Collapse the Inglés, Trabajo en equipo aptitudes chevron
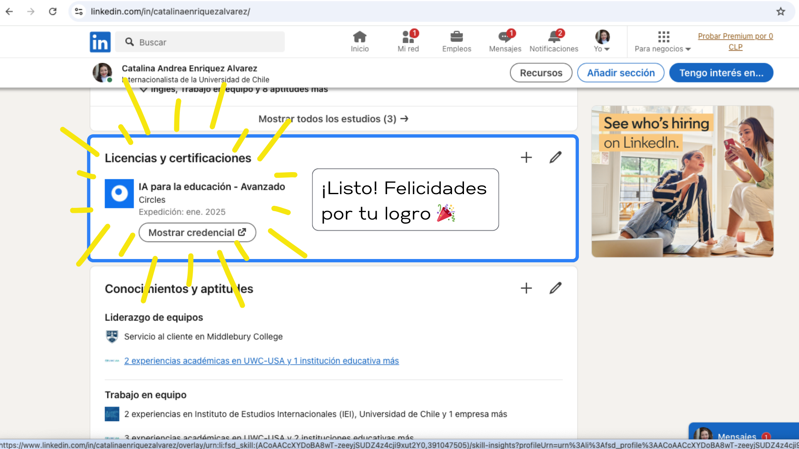The image size is (799, 449). coord(143,89)
